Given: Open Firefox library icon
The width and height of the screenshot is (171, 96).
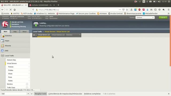Looking at the screenshot, I should tap(151, 10).
